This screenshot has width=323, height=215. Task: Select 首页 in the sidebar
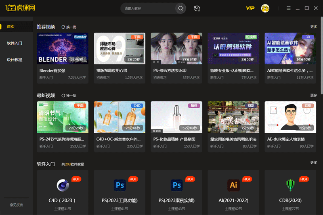click(11, 27)
